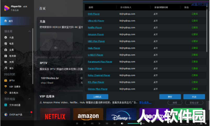The height and width of the screenshot is (126, 210).
Task: Open the amazon streaming tile
Action: tap(88, 114)
